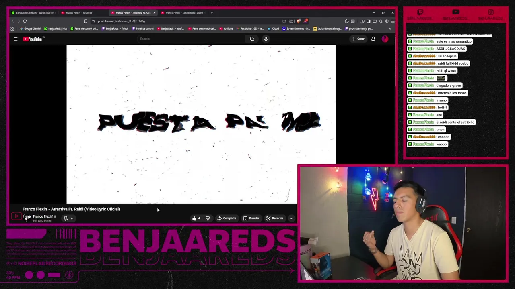Like the video with thumbs up
The height and width of the screenshot is (289, 515).
click(x=196, y=218)
